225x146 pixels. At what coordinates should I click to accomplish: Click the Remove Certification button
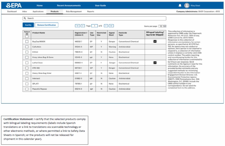pos(46,25)
